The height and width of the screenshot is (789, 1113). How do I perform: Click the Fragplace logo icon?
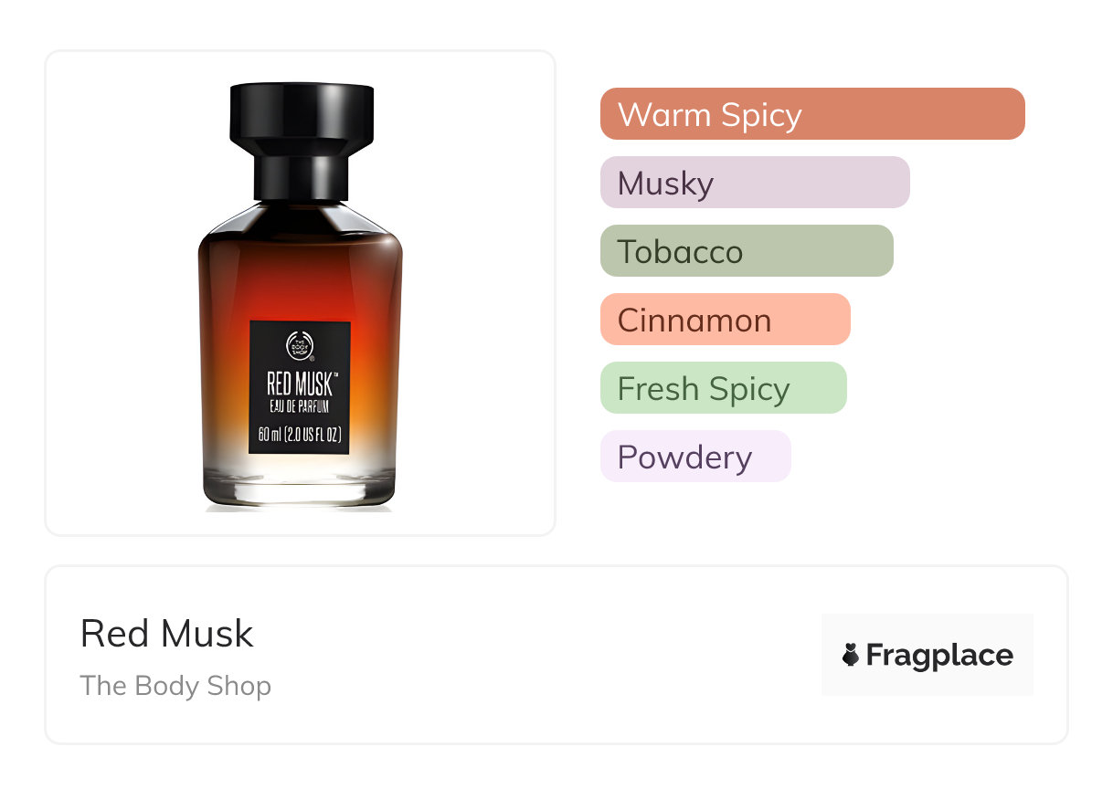coord(851,655)
